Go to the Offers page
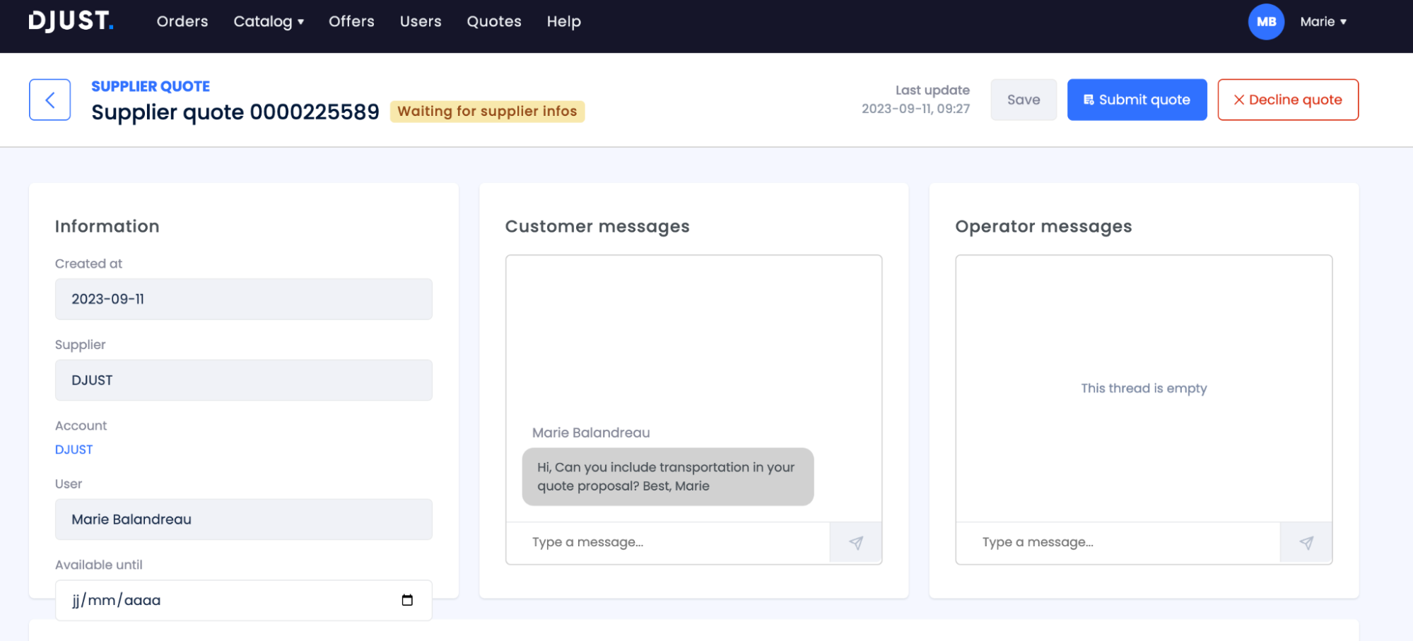This screenshot has width=1413, height=641. point(351,22)
